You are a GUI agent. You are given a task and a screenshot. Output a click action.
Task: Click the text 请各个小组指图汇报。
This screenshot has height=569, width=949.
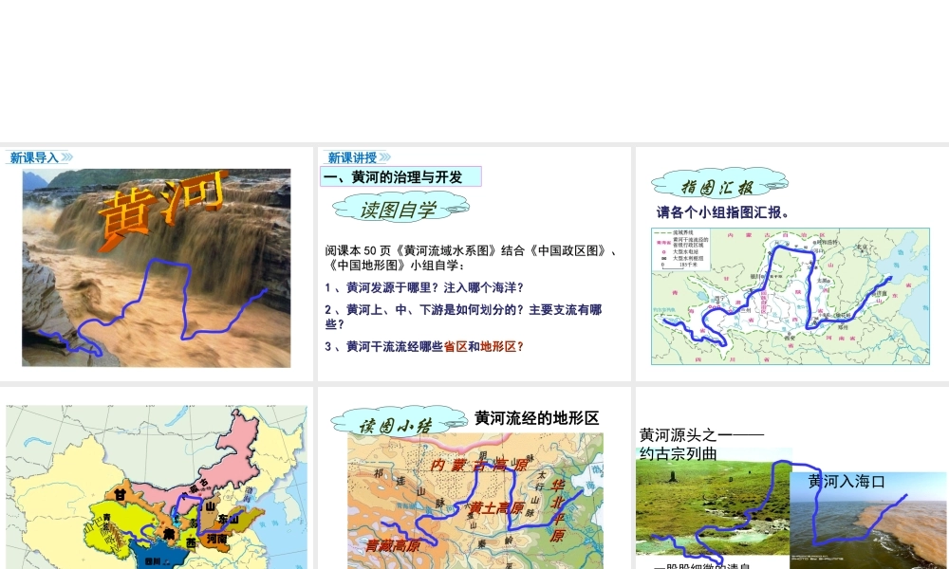[x=723, y=212]
